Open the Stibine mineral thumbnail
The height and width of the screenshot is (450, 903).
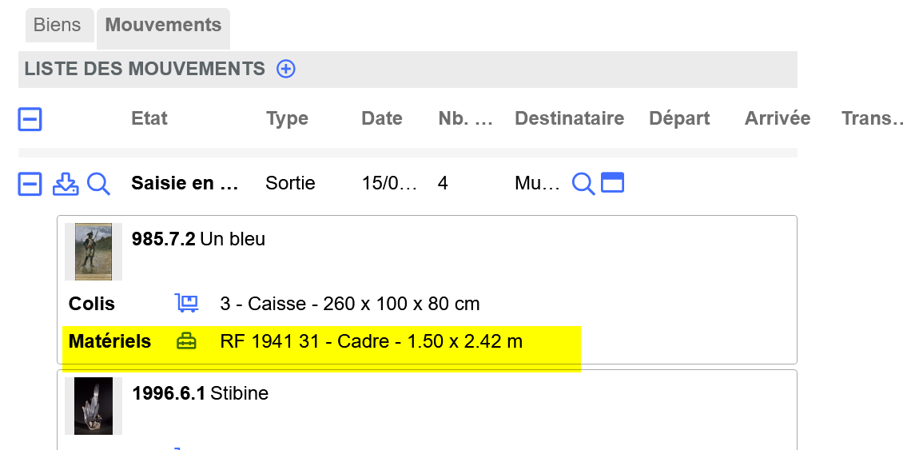(x=93, y=405)
